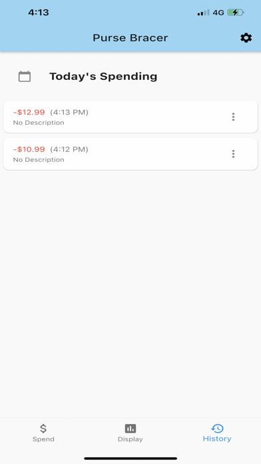This screenshot has height=464, width=261.
Task: Tap the battery icon in the status bar
Action: pos(236,13)
